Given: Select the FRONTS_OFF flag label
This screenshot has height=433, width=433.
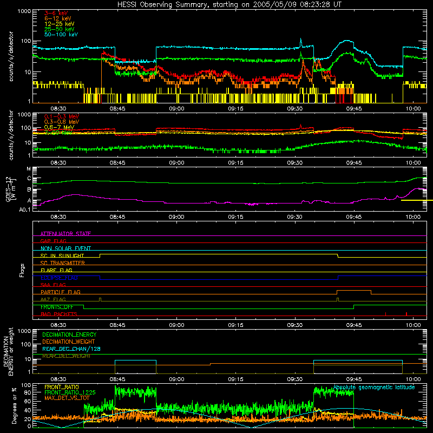Looking at the screenshot, I should [x=57, y=307].
